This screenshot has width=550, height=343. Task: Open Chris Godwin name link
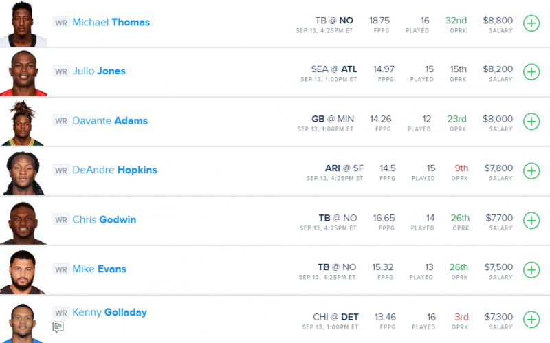pos(104,219)
